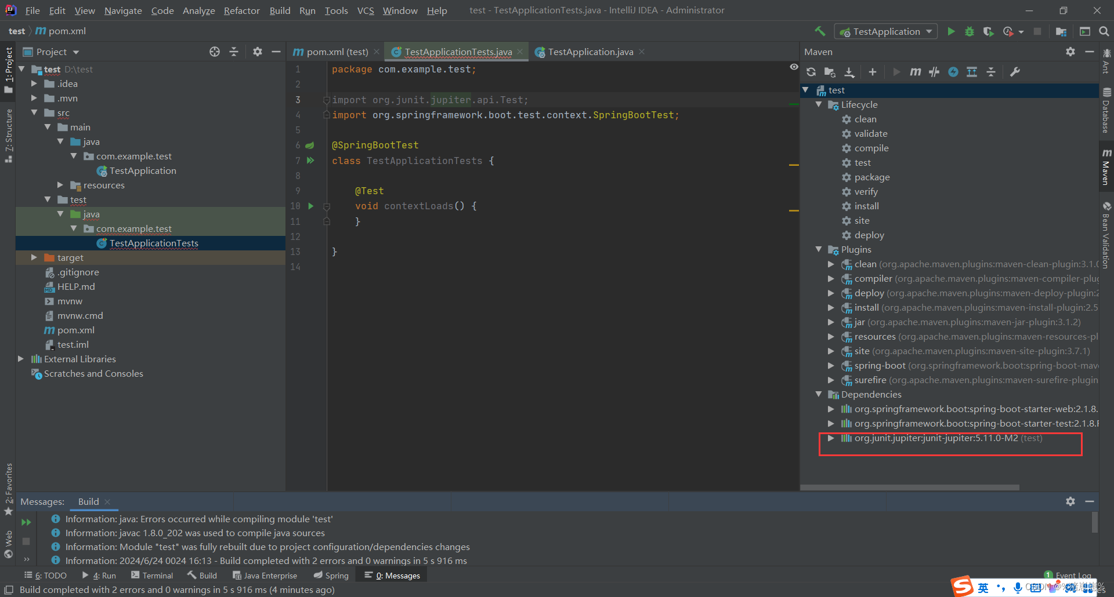Expand External Libraries node

point(21,359)
